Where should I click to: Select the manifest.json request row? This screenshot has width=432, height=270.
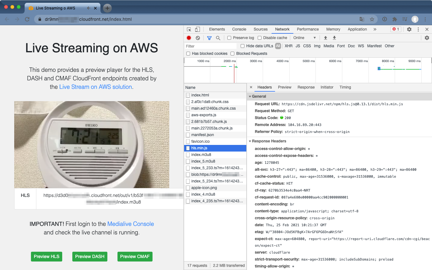[215, 135]
